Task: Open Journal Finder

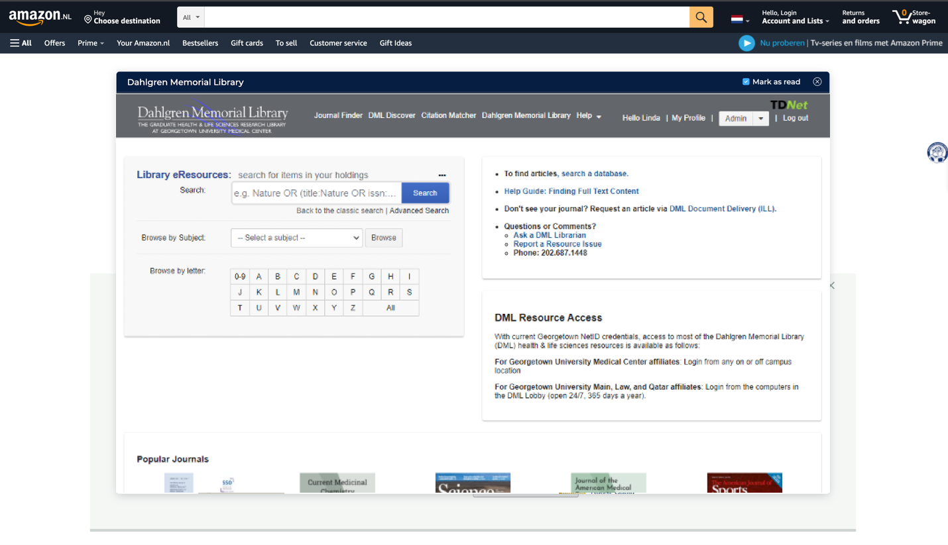Action: 338,115
